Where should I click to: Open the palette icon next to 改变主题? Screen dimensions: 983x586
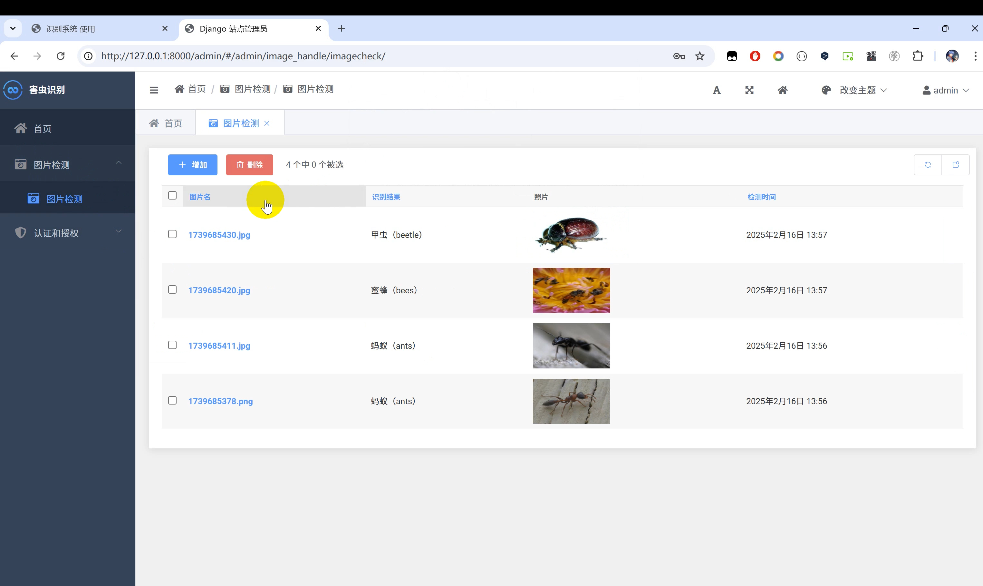click(825, 90)
